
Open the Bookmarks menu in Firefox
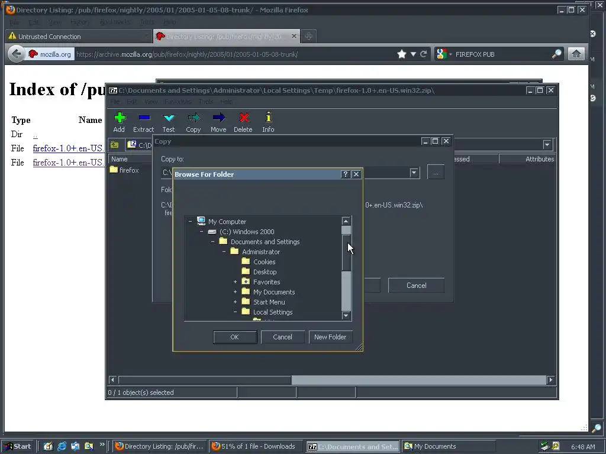115,22
